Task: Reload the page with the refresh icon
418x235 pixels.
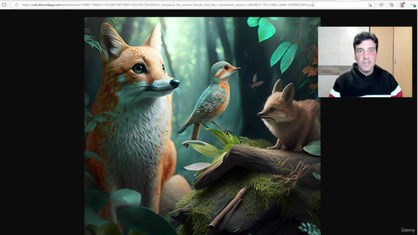Action: (x=5, y=5)
